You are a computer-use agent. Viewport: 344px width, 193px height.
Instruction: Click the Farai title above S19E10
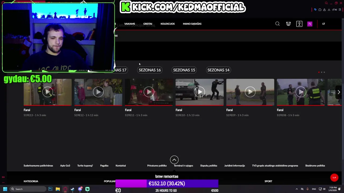[179, 110]
